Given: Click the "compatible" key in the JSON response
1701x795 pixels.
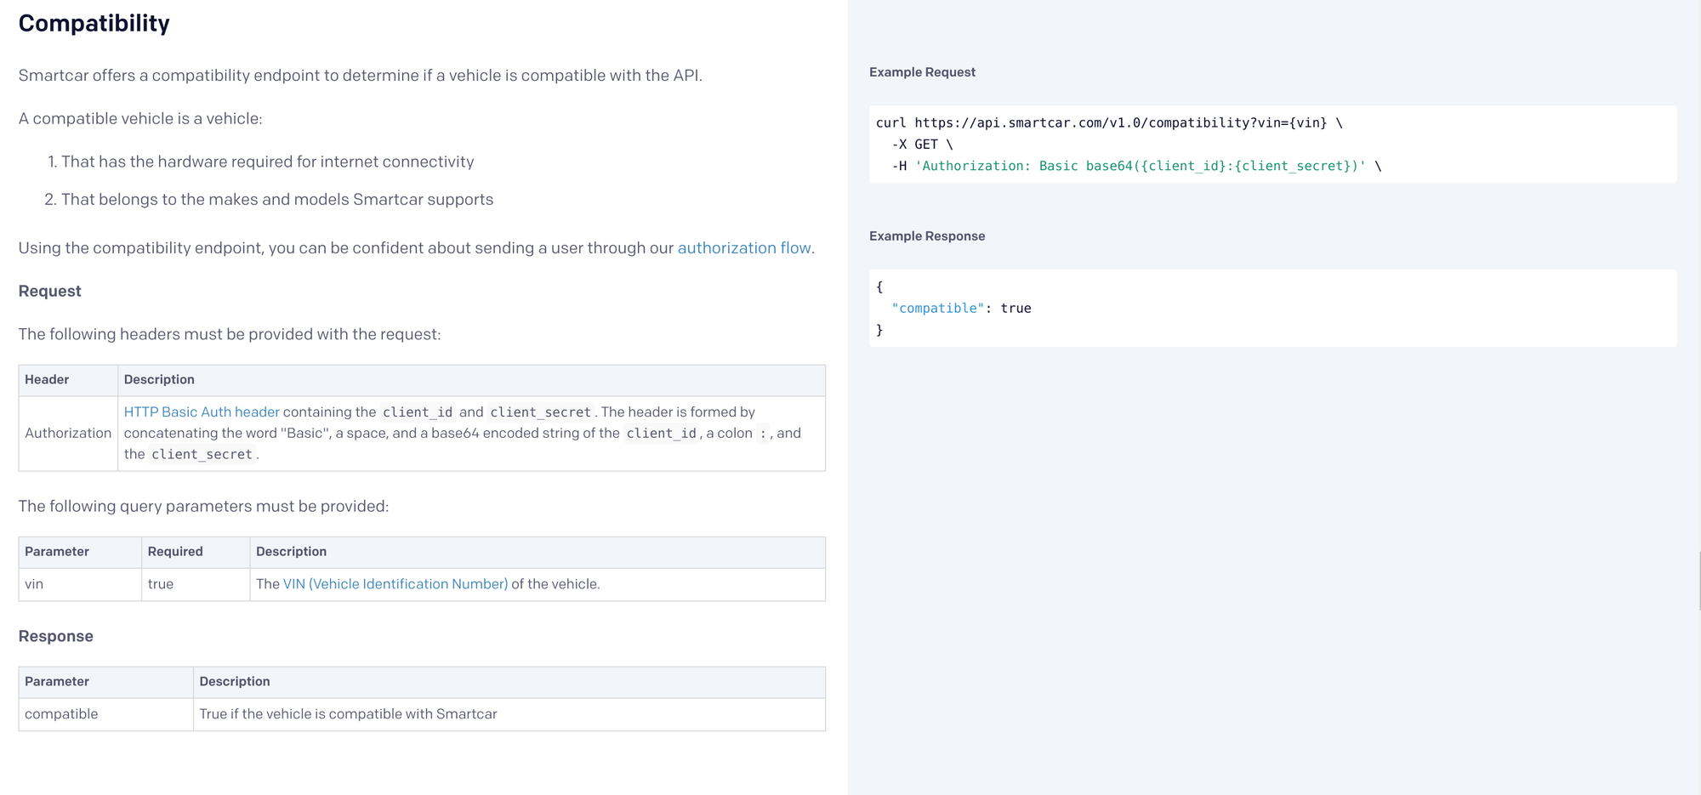Looking at the screenshot, I should (937, 309).
